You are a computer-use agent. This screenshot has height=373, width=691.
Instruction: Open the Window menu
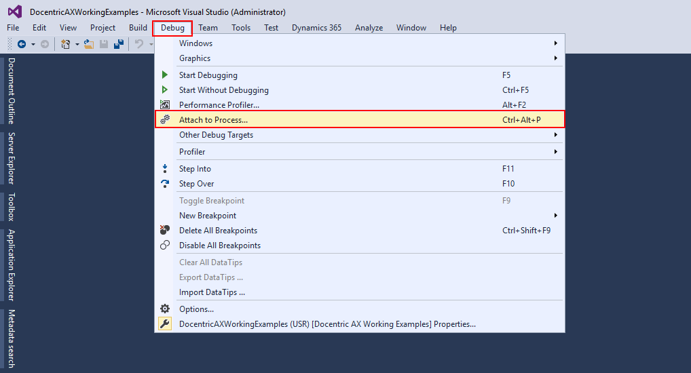click(x=411, y=28)
